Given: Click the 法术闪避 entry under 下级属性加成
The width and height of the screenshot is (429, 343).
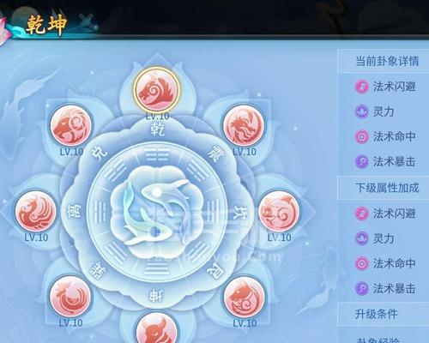Looking at the screenshot, I should [x=385, y=214].
